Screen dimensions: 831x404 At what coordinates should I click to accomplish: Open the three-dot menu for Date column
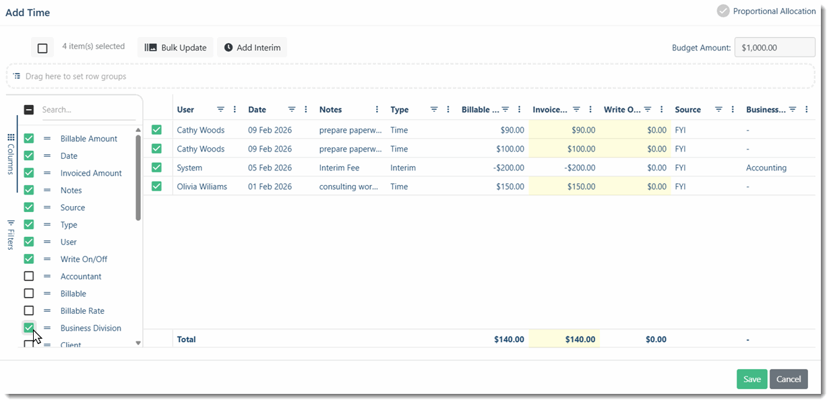click(306, 110)
